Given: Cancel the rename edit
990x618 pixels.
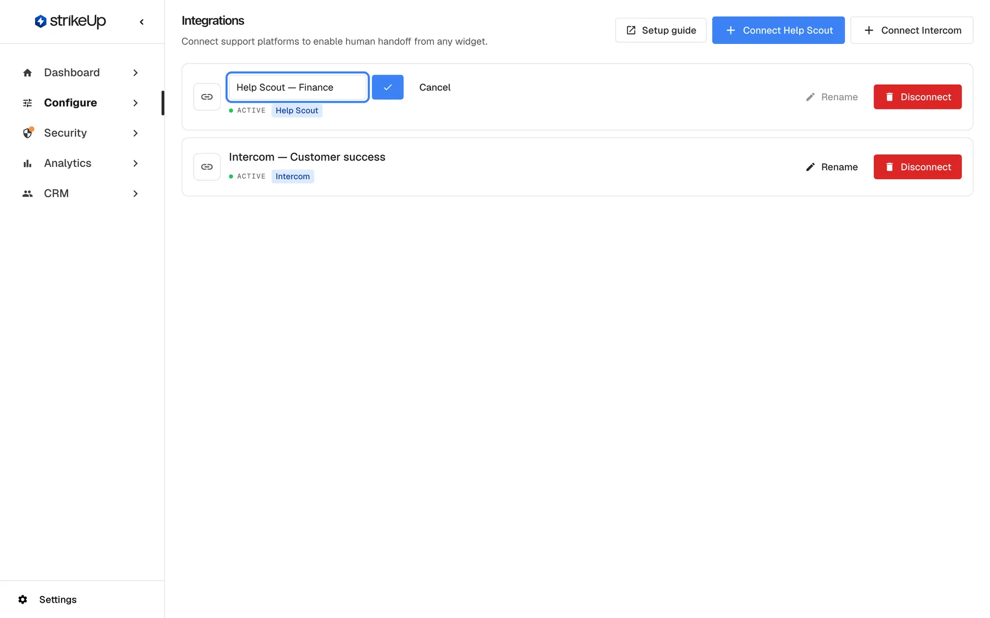Looking at the screenshot, I should click(435, 87).
